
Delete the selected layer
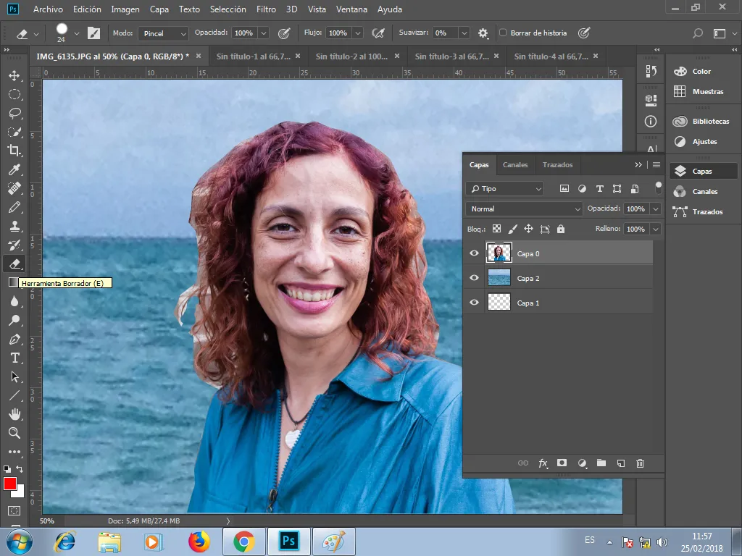click(641, 463)
